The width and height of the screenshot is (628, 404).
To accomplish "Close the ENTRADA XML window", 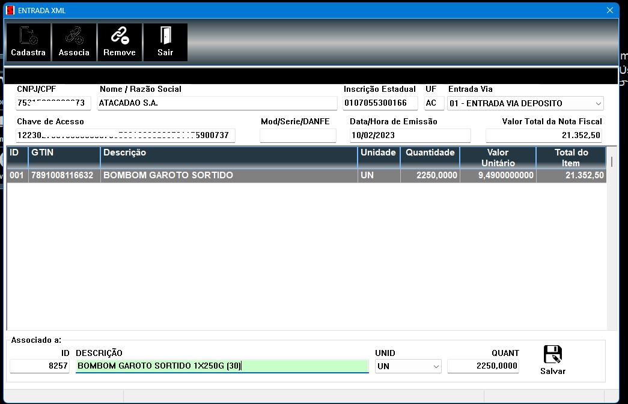I will pos(610,10).
